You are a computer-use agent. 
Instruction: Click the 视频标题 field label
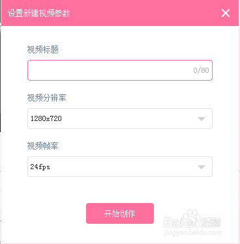tap(43, 49)
